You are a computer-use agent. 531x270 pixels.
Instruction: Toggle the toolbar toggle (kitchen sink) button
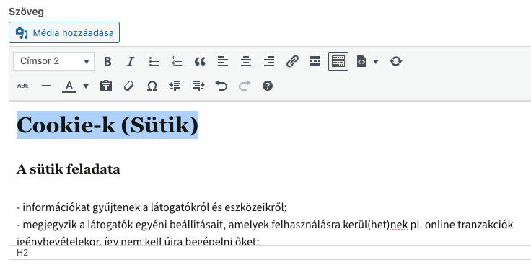[338, 61]
